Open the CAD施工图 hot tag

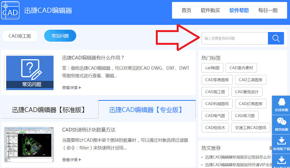pyautogui.click(x=215, y=92)
